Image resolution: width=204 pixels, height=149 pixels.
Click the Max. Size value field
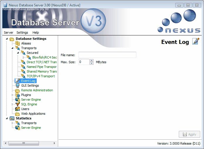pos(84,62)
